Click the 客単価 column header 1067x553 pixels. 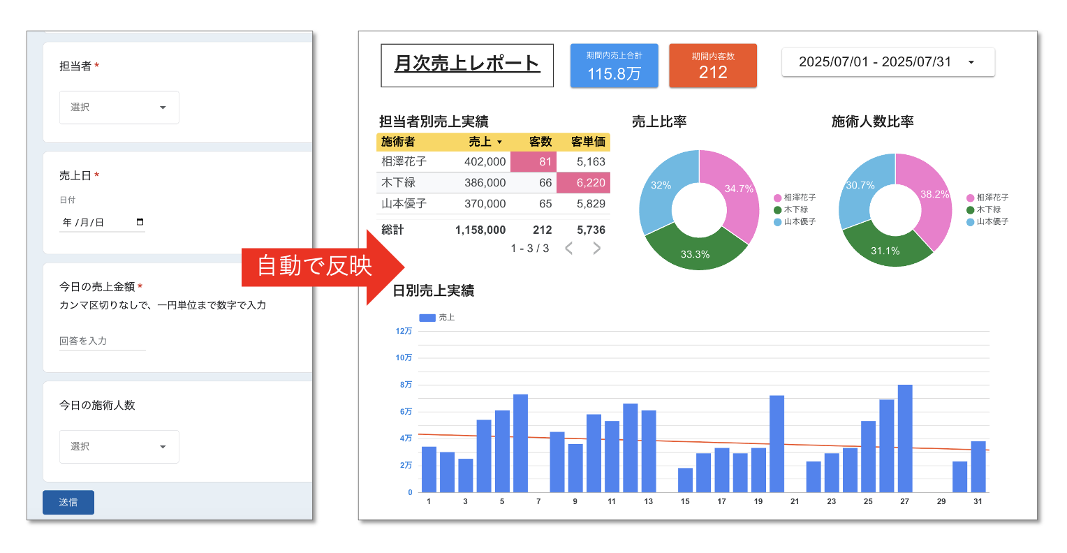click(x=587, y=142)
